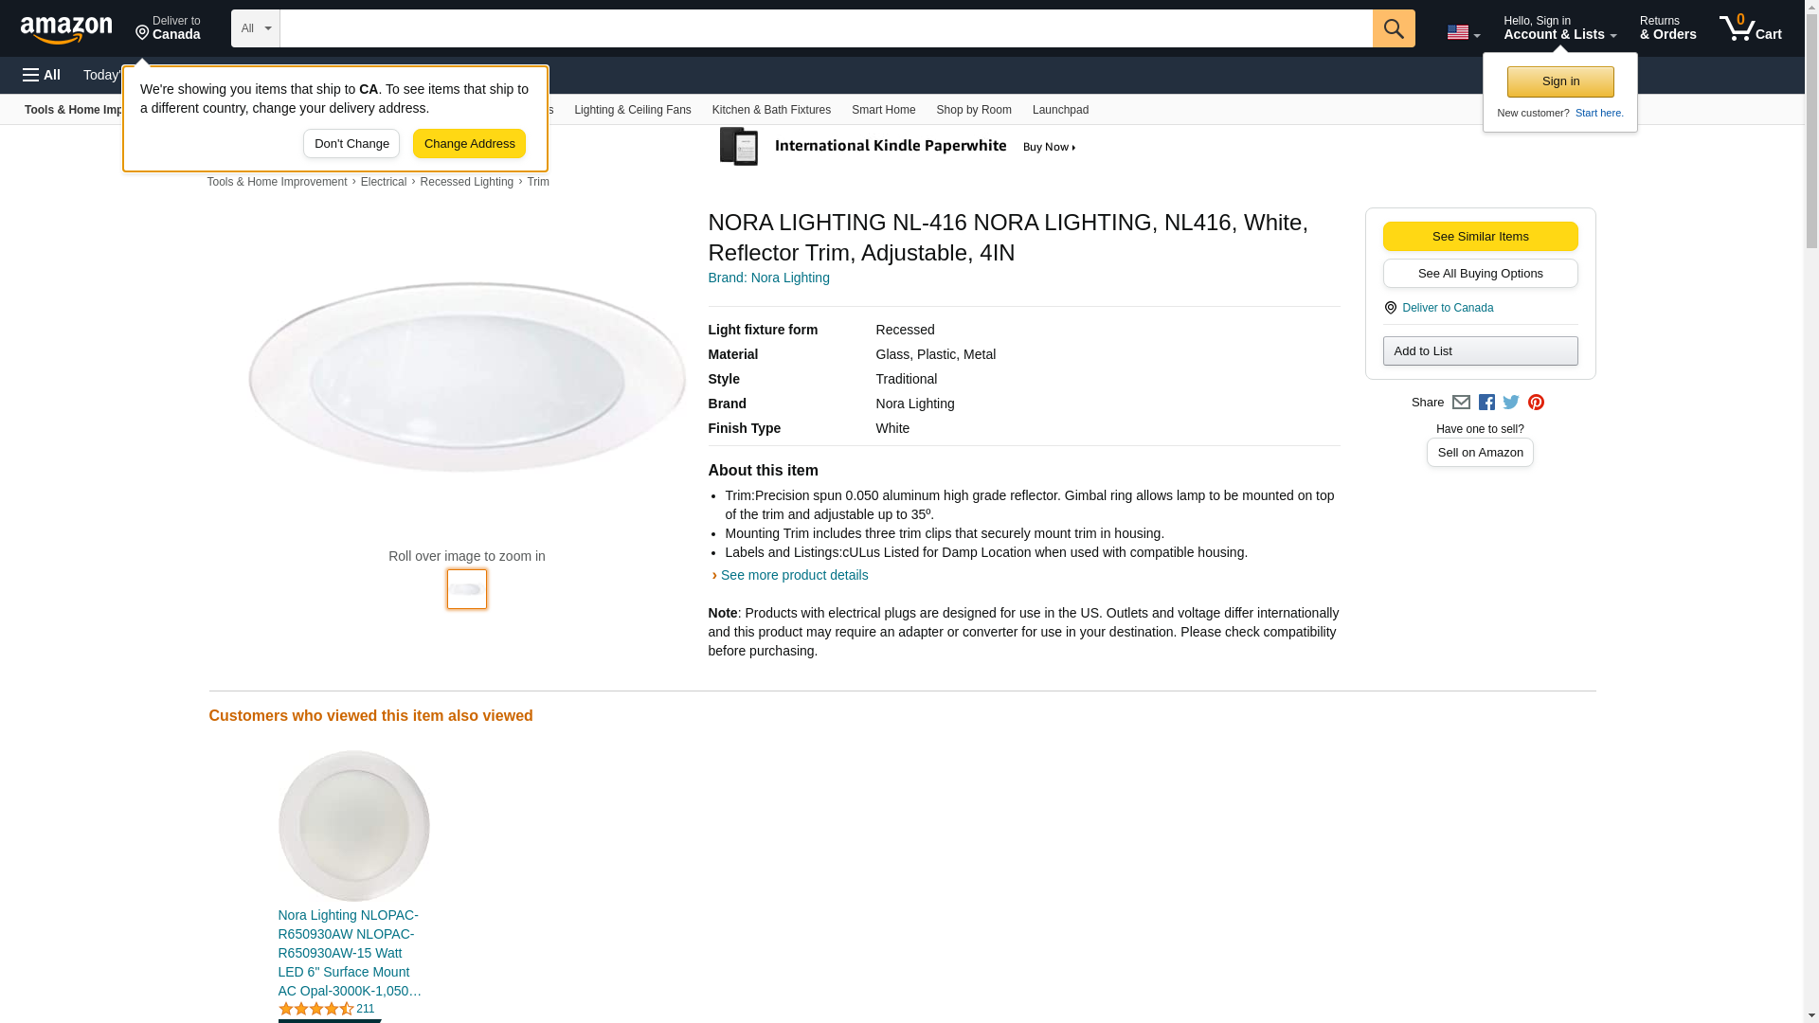
Task: Open the Smart Home menu item
Action: 883,110
